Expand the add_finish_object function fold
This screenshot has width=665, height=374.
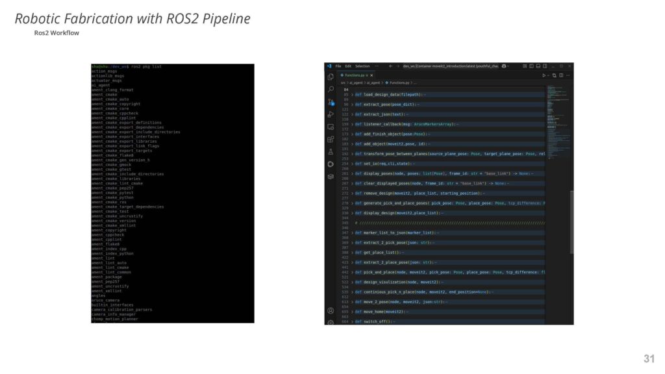(x=353, y=134)
